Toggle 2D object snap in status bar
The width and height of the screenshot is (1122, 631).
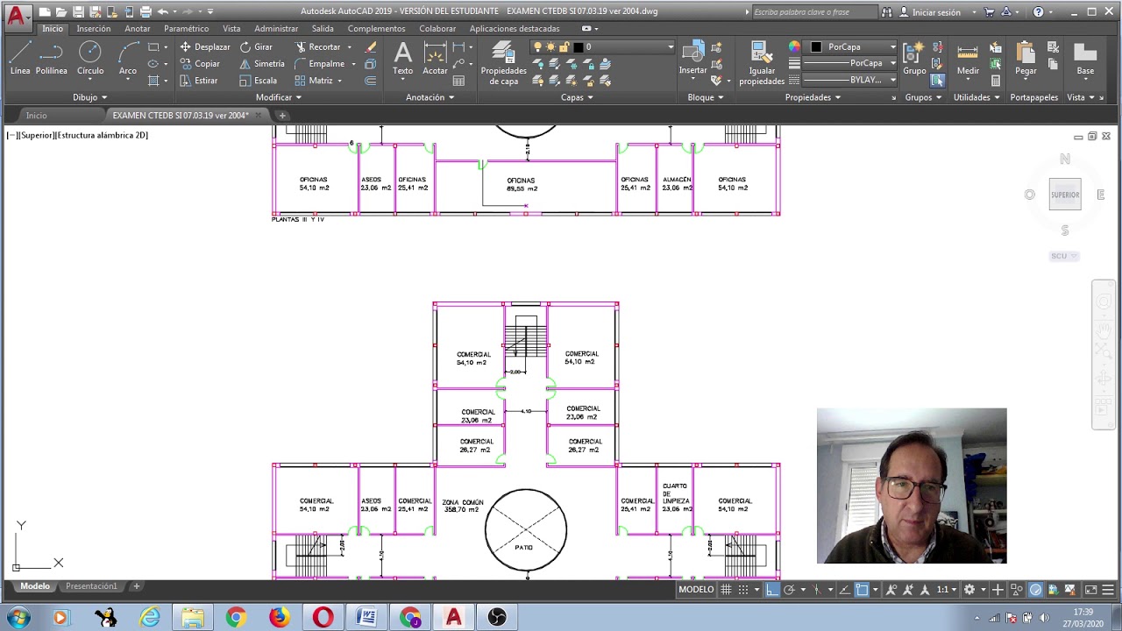[x=862, y=590]
